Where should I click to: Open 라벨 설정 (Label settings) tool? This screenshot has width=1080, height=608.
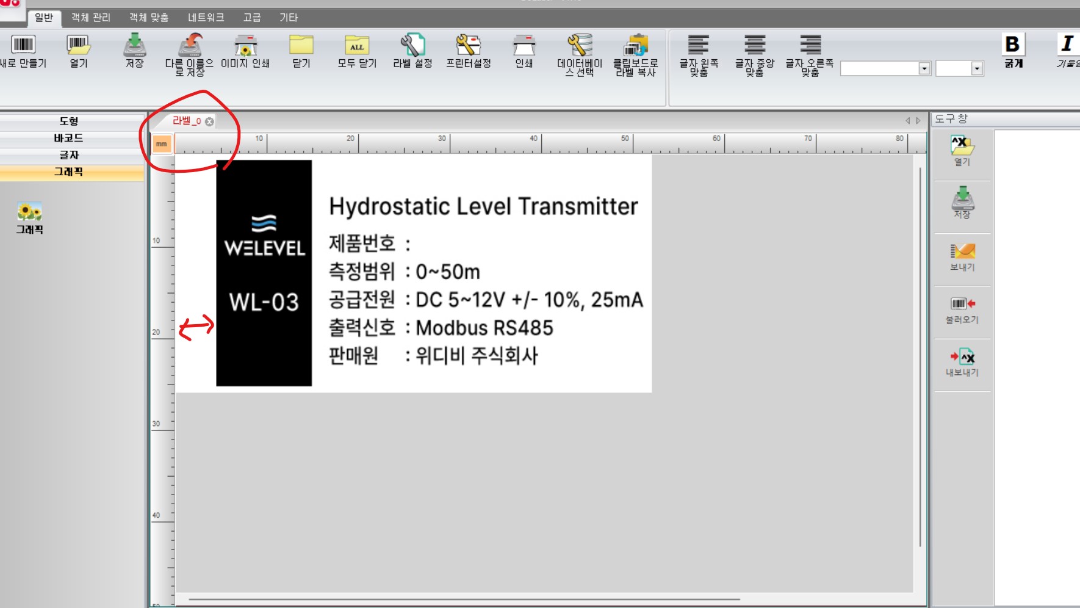coord(412,45)
